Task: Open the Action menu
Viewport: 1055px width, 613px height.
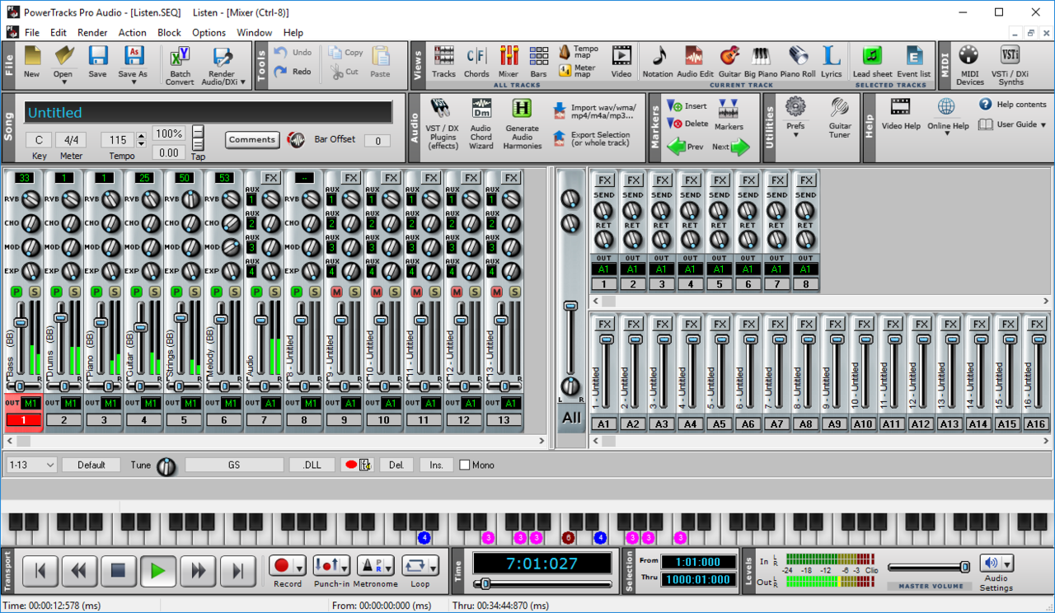Action: (132, 33)
